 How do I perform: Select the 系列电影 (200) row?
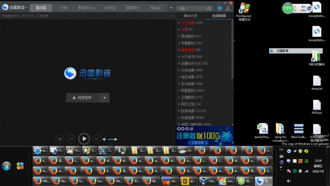pyautogui.click(x=204, y=83)
